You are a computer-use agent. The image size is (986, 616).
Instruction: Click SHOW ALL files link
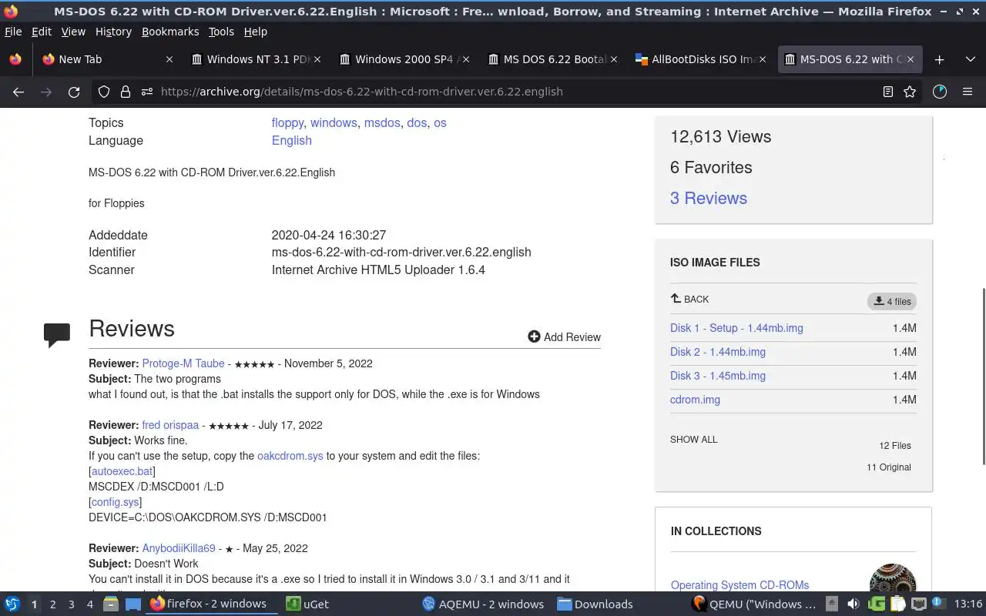[693, 440]
